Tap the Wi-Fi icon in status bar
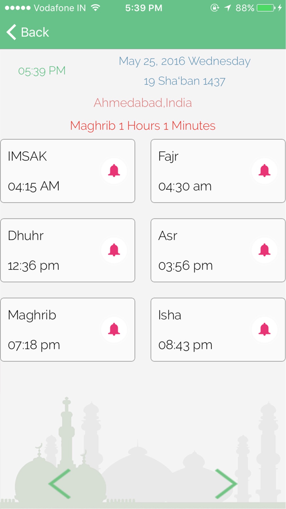286x509 pixels. (x=96, y=8)
